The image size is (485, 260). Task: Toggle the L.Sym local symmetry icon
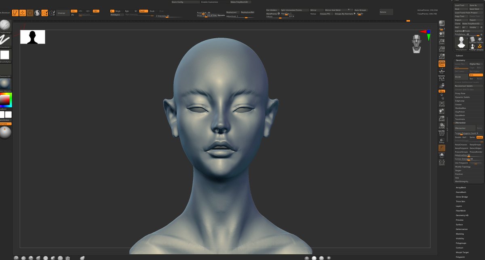(x=442, y=79)
